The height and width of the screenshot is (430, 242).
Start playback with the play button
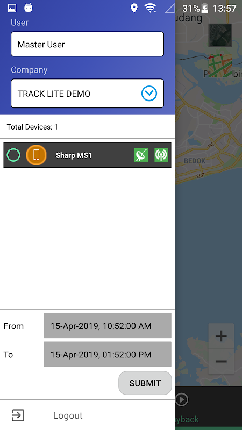182,399
